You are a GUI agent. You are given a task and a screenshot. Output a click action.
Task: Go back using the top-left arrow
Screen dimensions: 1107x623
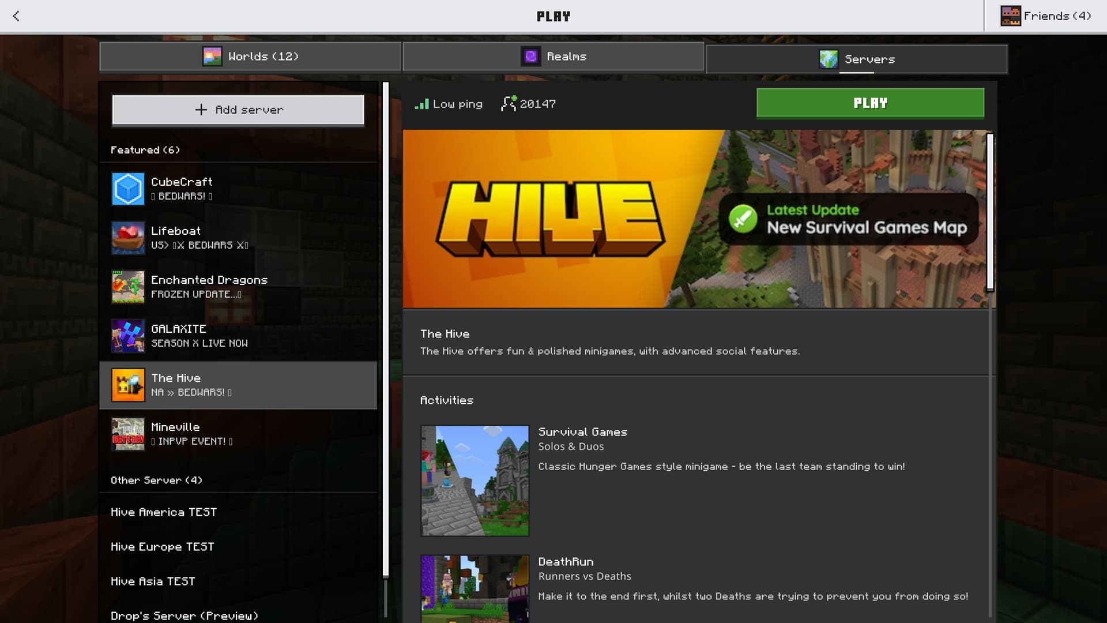point(16,16)
